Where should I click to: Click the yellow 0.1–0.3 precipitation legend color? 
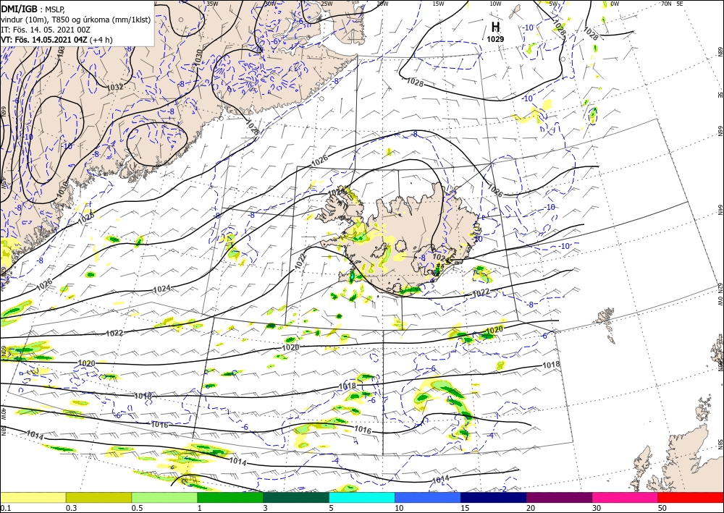[33, 497]
